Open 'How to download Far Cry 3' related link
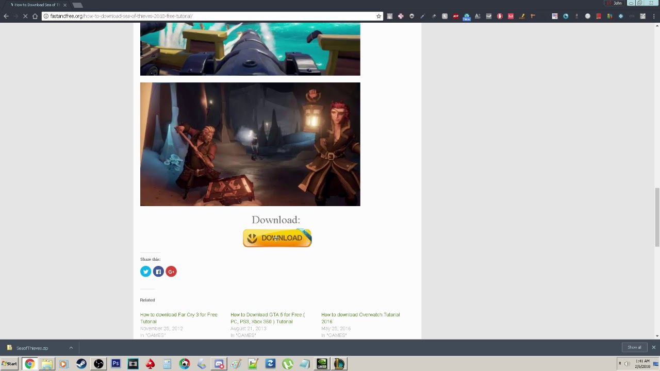This screenshot has width=660, height=371. 178,318
